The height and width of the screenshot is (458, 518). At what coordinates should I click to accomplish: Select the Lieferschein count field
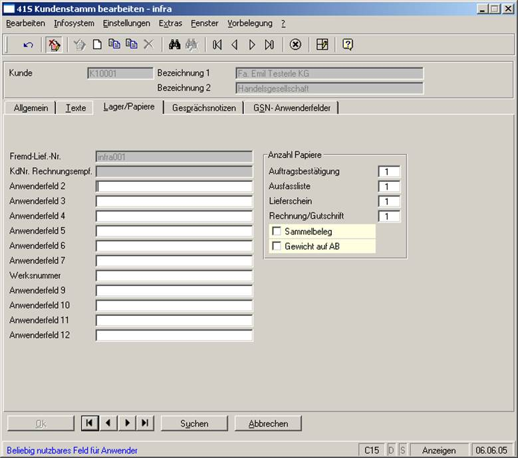pyautogui.click(x=389, y=201)
